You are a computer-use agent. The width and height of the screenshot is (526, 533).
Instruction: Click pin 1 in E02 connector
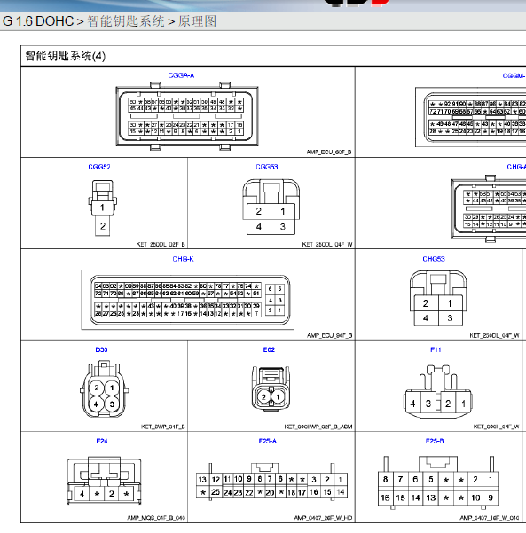point(278,396)
